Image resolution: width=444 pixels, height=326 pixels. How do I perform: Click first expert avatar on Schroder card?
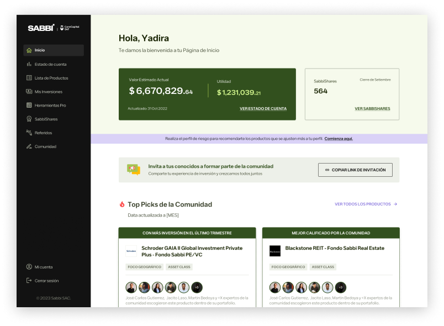coord(131,287)
